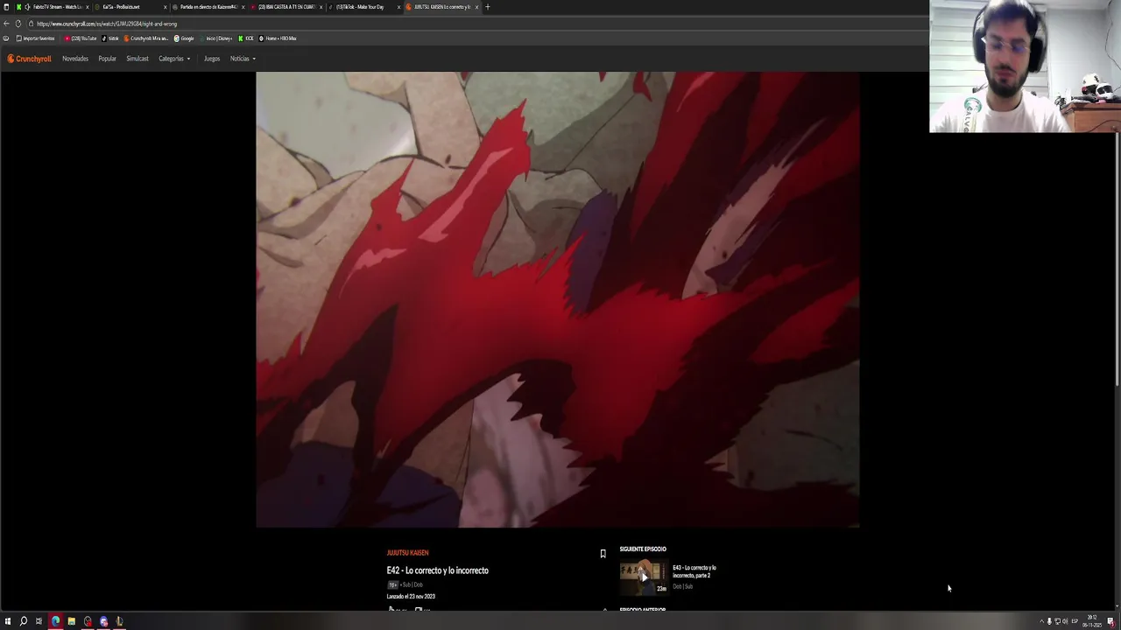Viewport: 1121px width, 630px height.
Task: Switch to the TikTok Make Your Day tab
Action: point(363,7)
